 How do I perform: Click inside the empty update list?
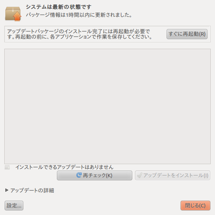[107, 106]
